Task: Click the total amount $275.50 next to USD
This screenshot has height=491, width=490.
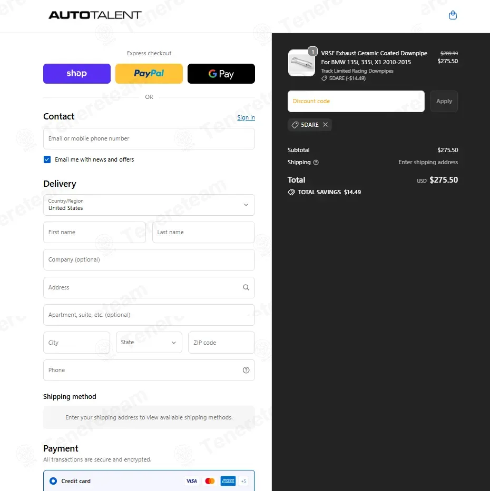Action: click(444, 180)
